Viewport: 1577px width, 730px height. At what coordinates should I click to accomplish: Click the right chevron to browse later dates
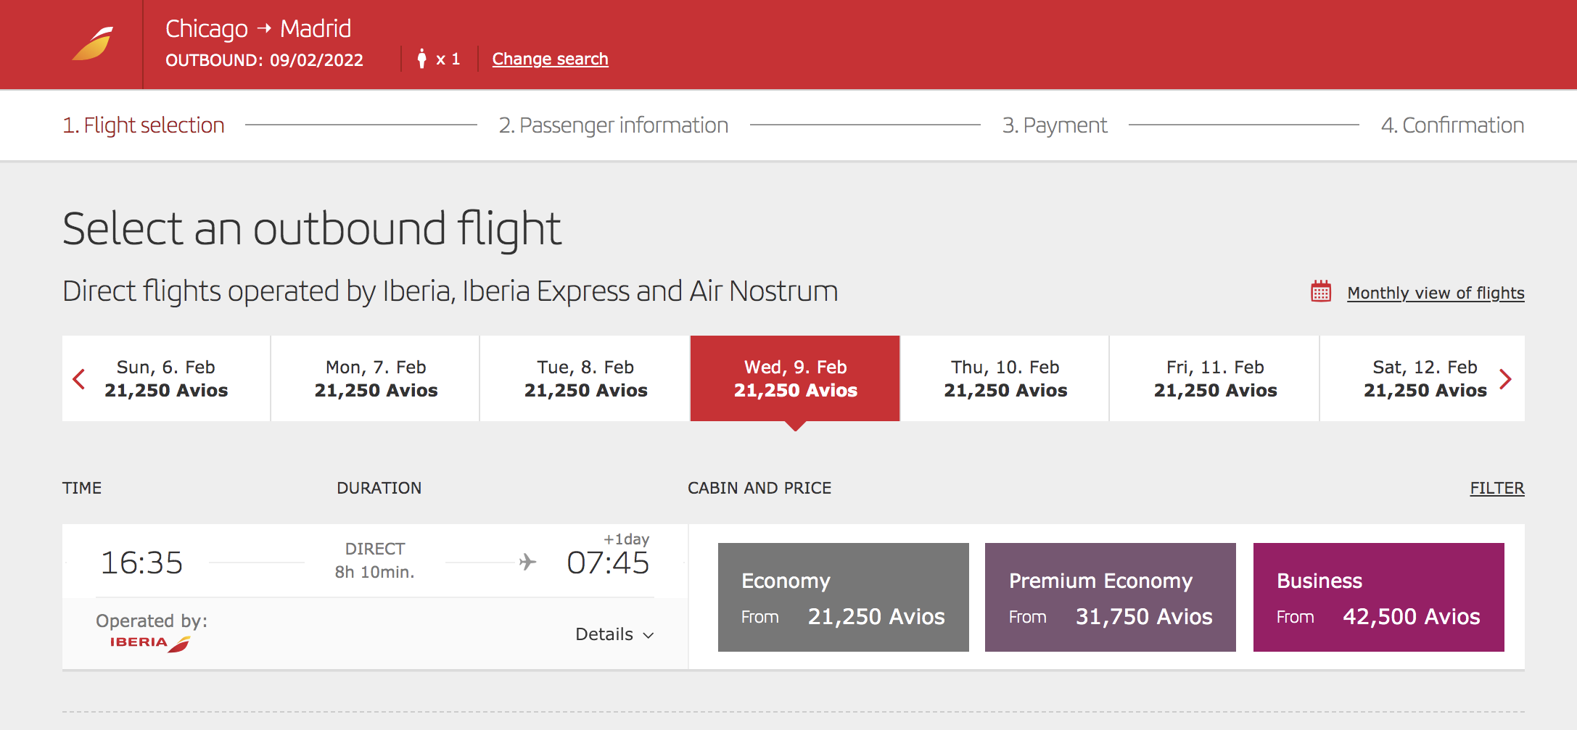point(1507,378)
